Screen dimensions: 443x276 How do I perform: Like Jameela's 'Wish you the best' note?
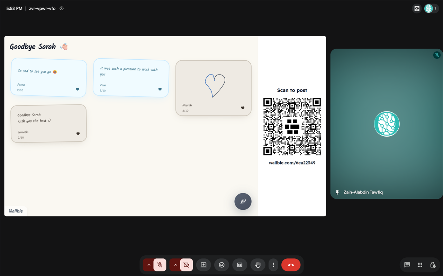78,134
